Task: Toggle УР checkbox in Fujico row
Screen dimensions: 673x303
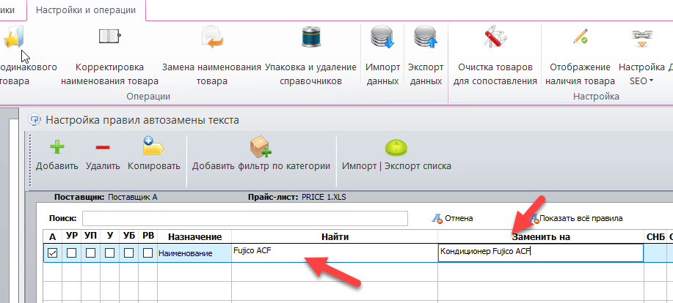Action: (x=71, y=253)
